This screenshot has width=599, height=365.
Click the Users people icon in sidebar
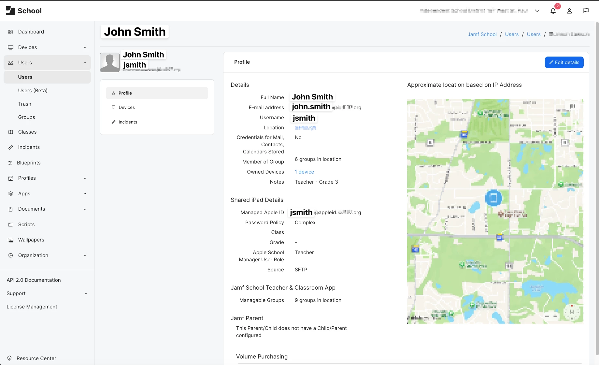(x=11, y=63)
